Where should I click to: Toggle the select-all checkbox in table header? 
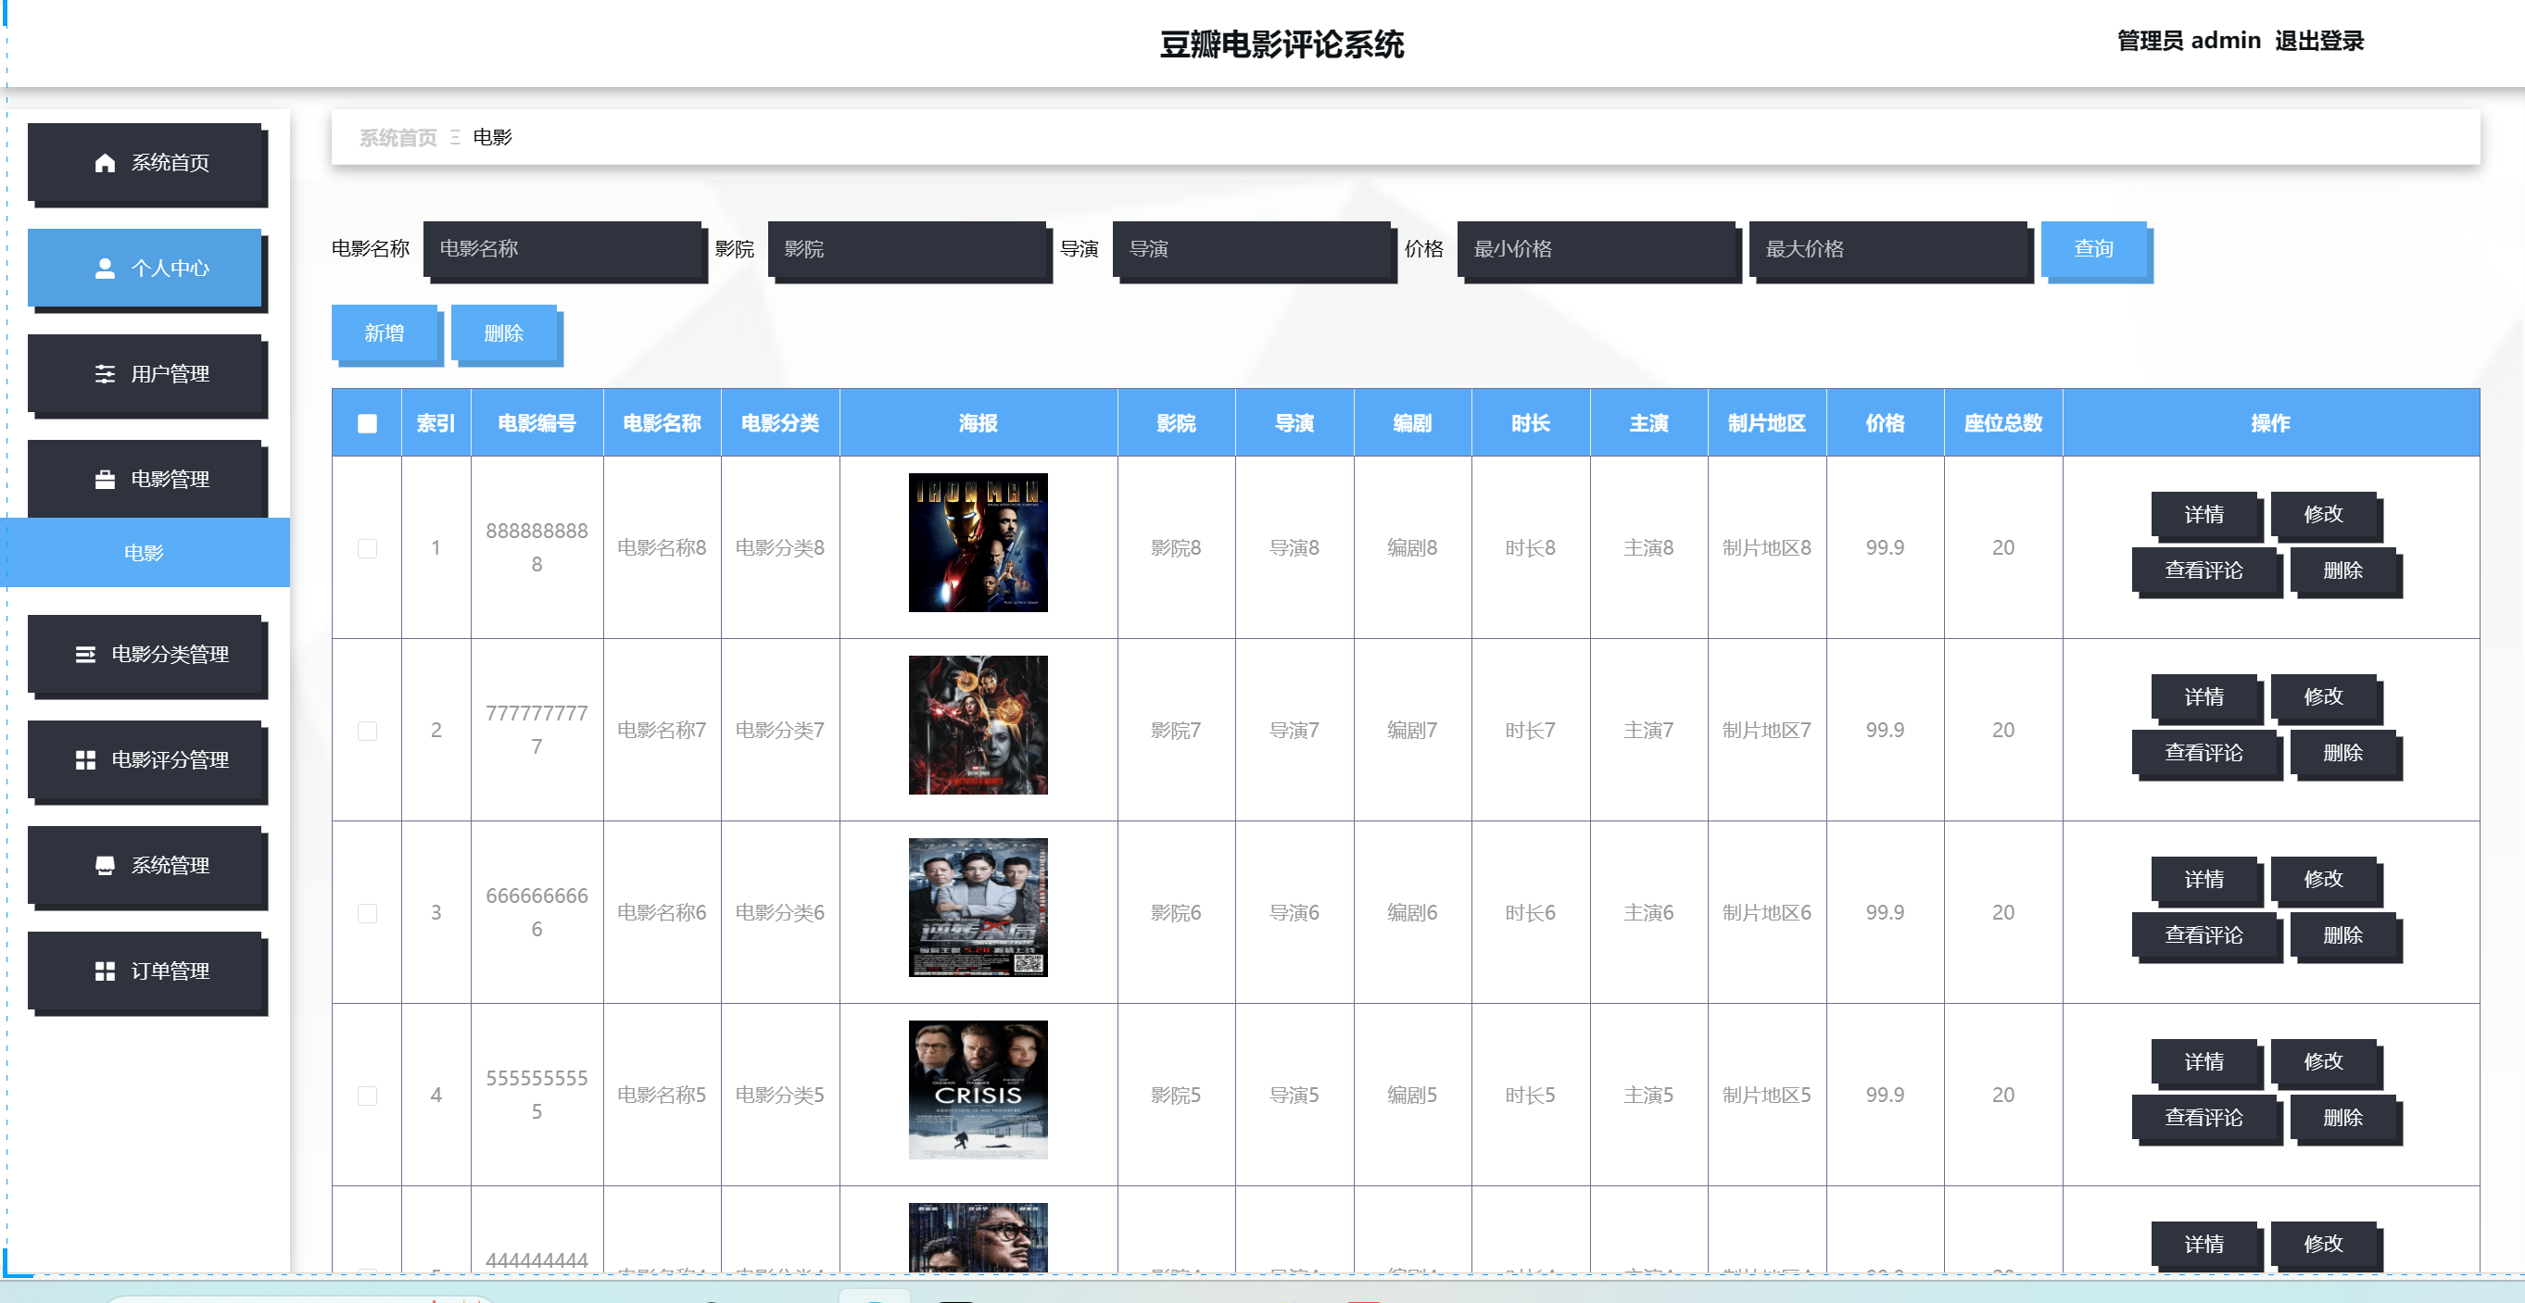(x=368, y=423)
